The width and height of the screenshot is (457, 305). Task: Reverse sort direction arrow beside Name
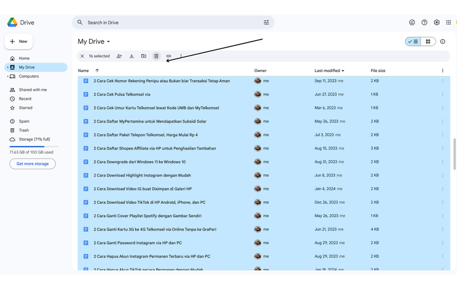pos(97,71)
